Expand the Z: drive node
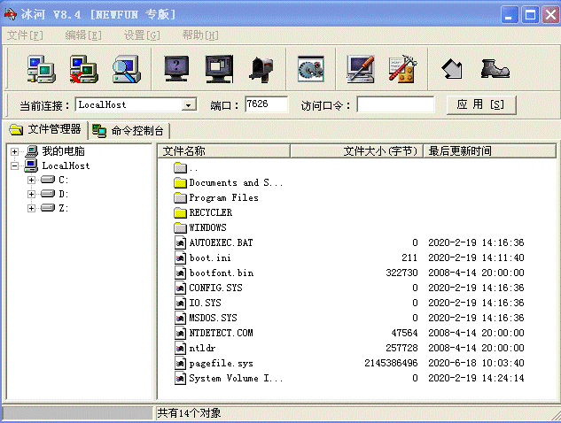The height and width of the screenshot is (423, 561). [x=32, y=208]
